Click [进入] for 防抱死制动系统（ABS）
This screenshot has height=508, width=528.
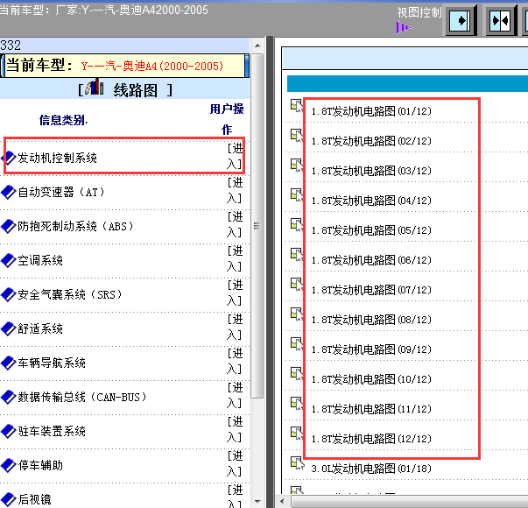[x=235, y=224]
